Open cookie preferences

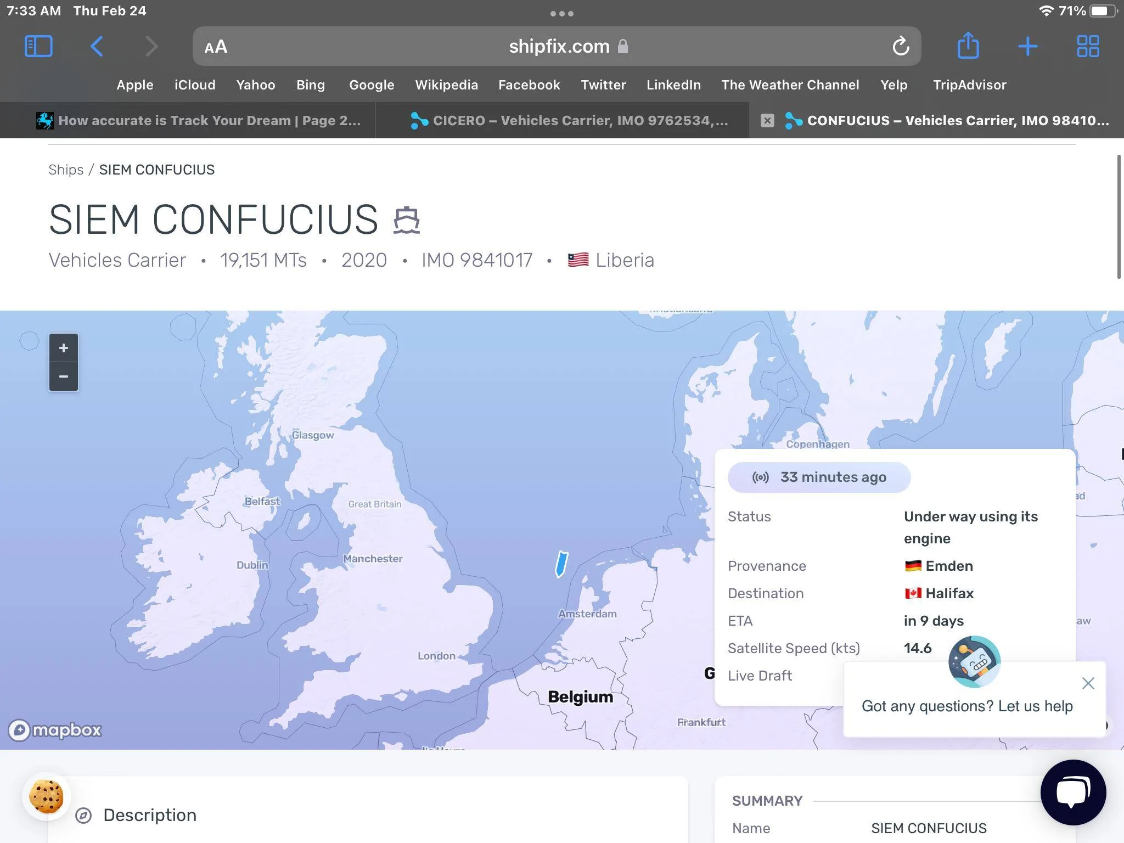(x=46, y=797)
